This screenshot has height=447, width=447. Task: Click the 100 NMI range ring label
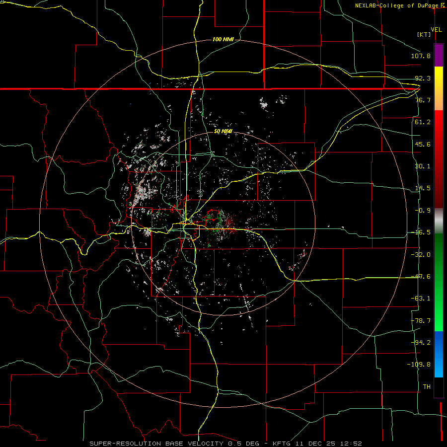coord(223,39)
